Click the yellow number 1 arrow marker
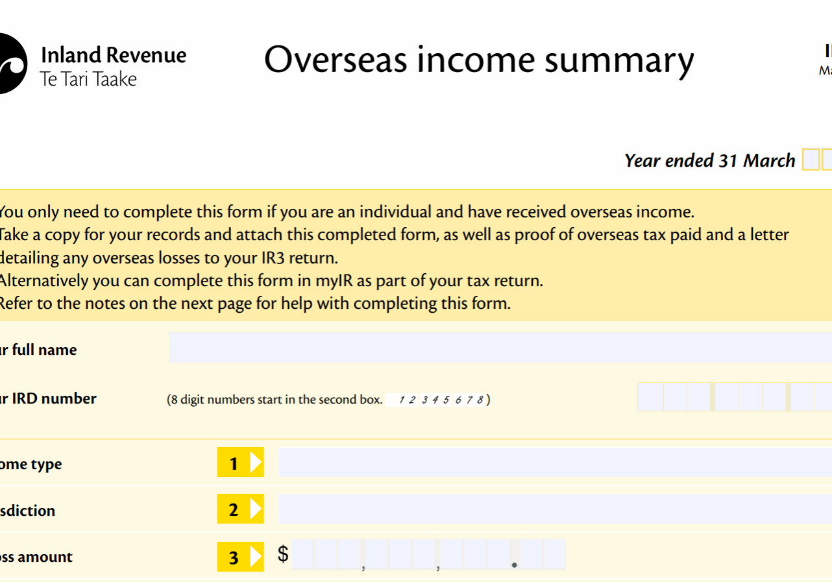 click(x=240, y=463)
